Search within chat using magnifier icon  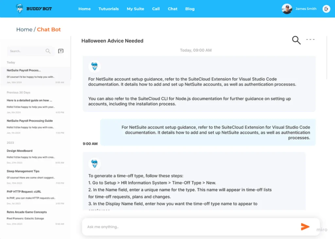click(296, 40)
